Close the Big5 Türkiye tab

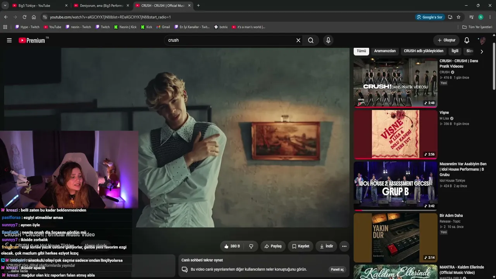(x=66, y=5)
